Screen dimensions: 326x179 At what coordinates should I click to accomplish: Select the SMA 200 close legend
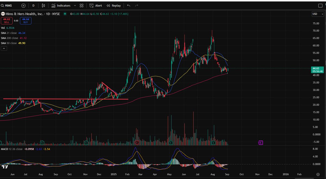(14, 38)
